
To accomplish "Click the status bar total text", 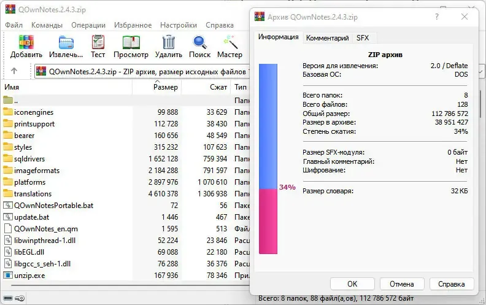I will click(x=336, y=298).
